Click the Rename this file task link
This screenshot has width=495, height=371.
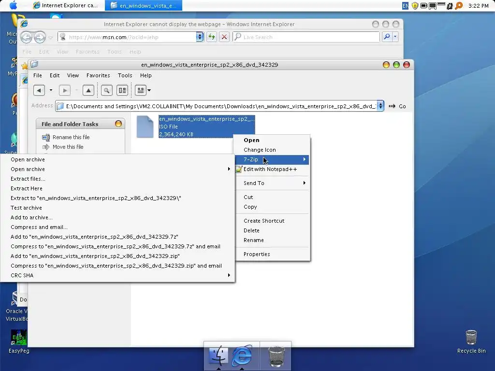pyautogui.click(x=71, y=137)
